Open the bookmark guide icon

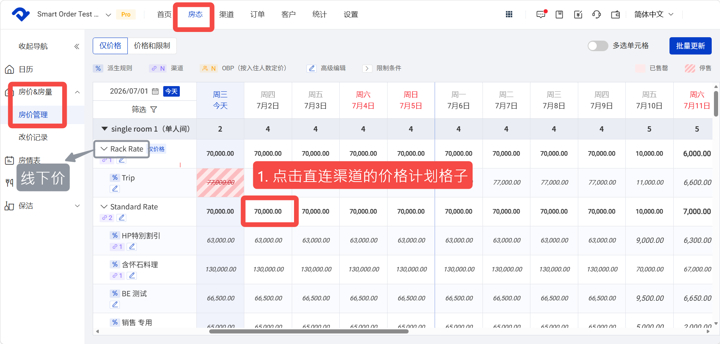559,14
